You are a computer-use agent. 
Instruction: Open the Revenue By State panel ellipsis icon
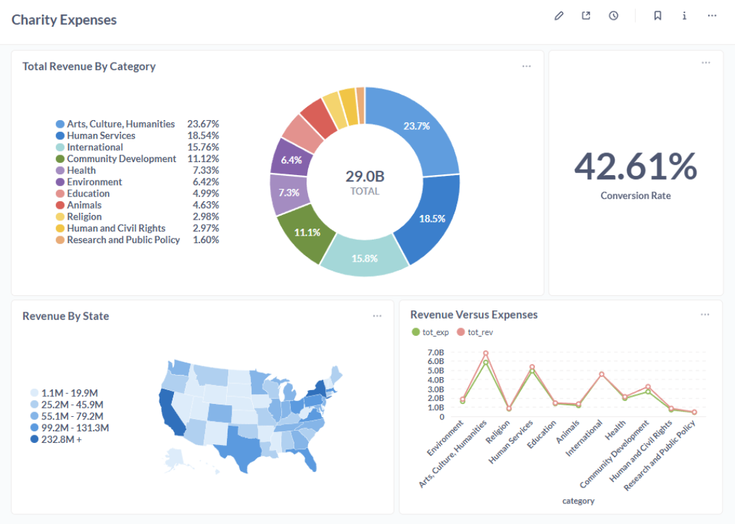377,315
